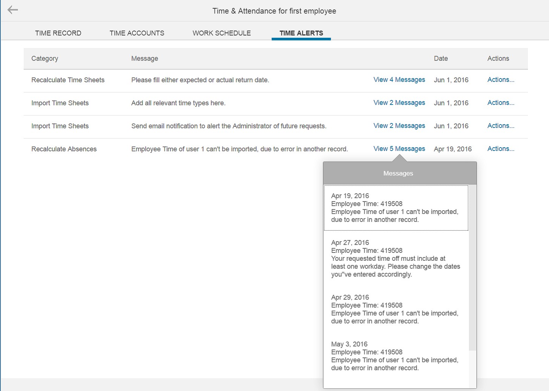
Task: Click the Apr 29, 2016 message entry
Action: (396, 309)
